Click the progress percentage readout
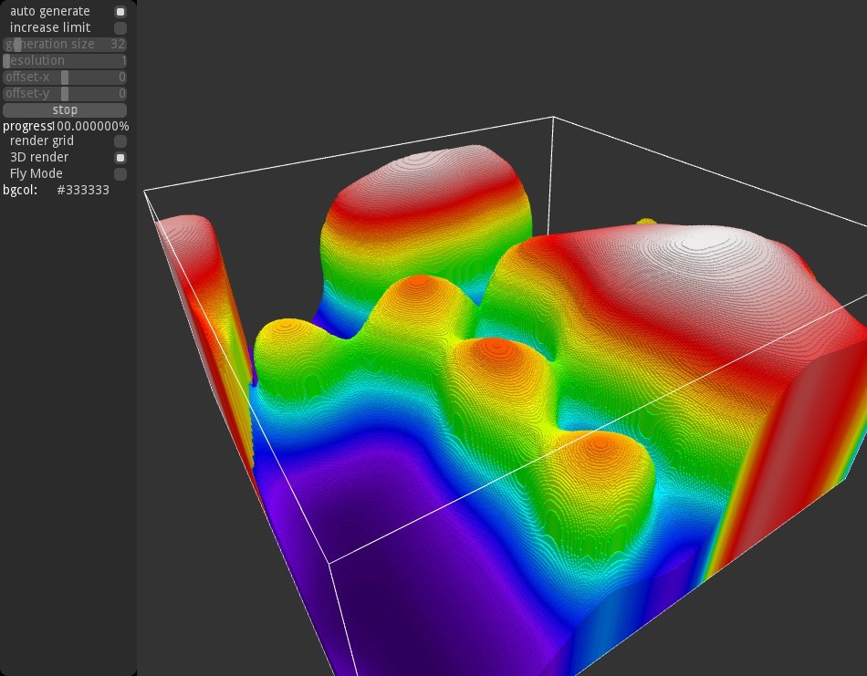Image resolution: width=867 pixels, height=676 pixels. [90, 126]
